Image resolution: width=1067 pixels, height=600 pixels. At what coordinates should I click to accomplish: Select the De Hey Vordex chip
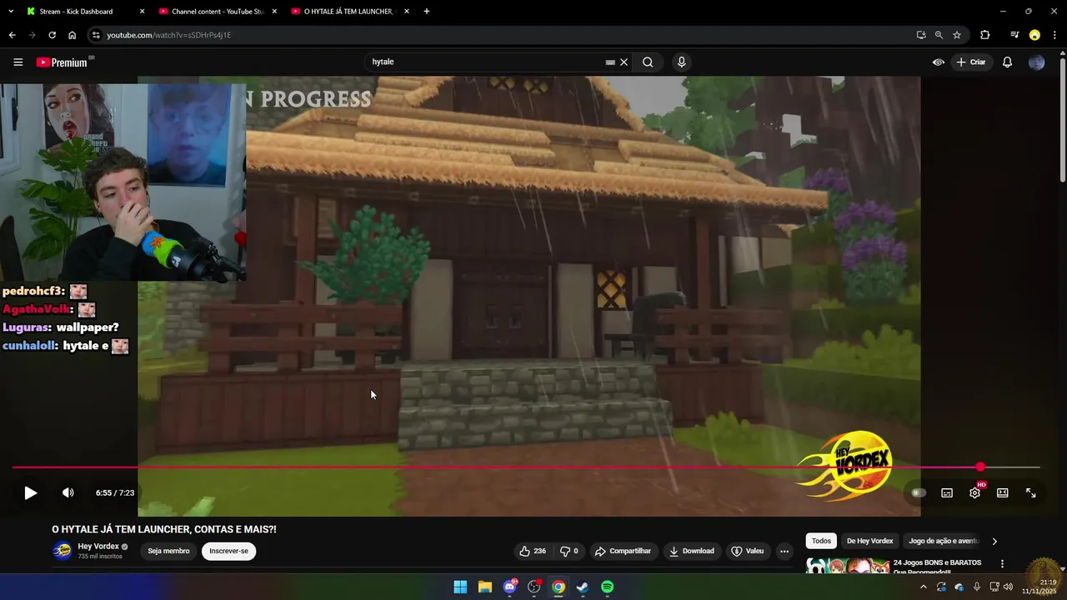point(869,541)
